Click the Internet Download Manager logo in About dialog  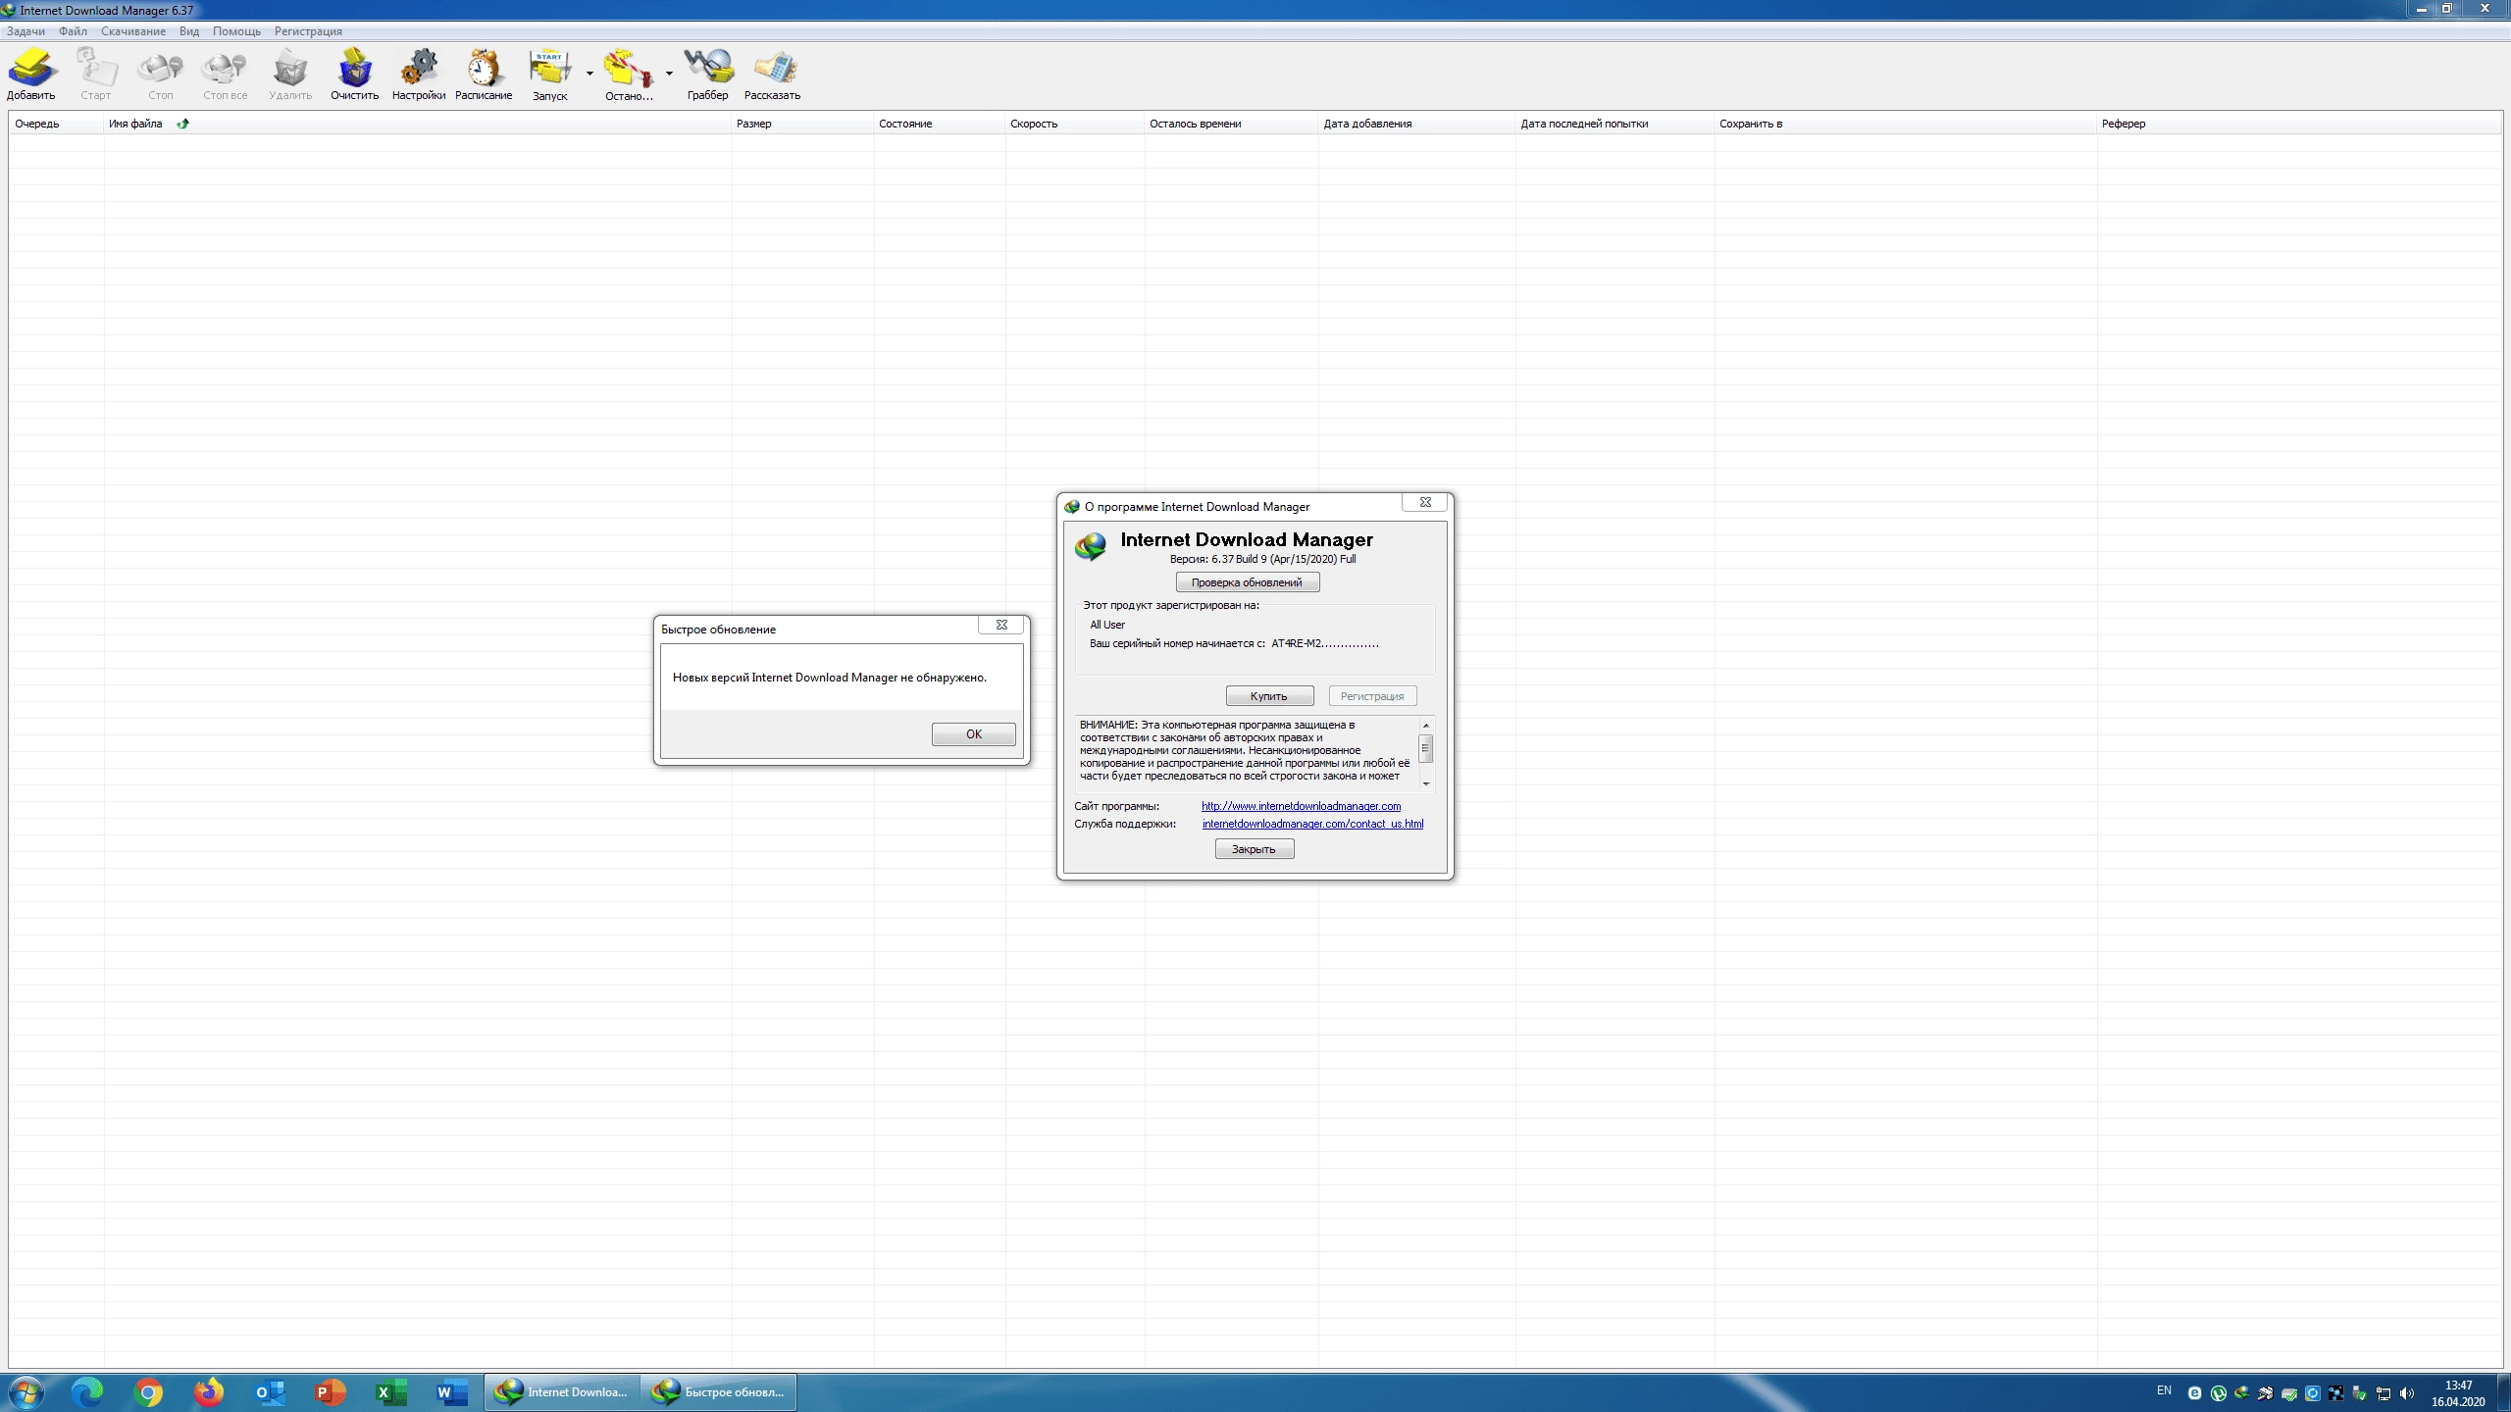tap(1091, 546)
